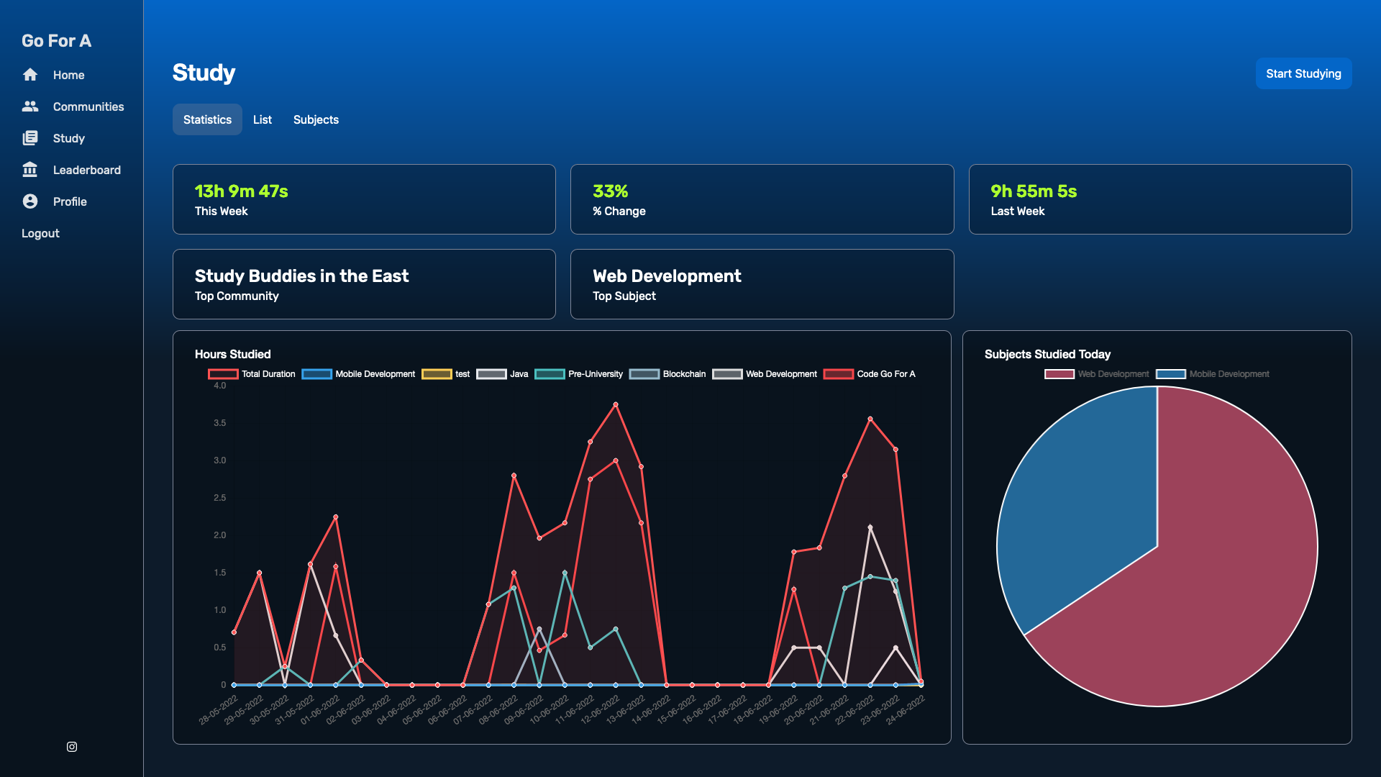Click the Study library icon in sidebar

[x=30, y=138]
